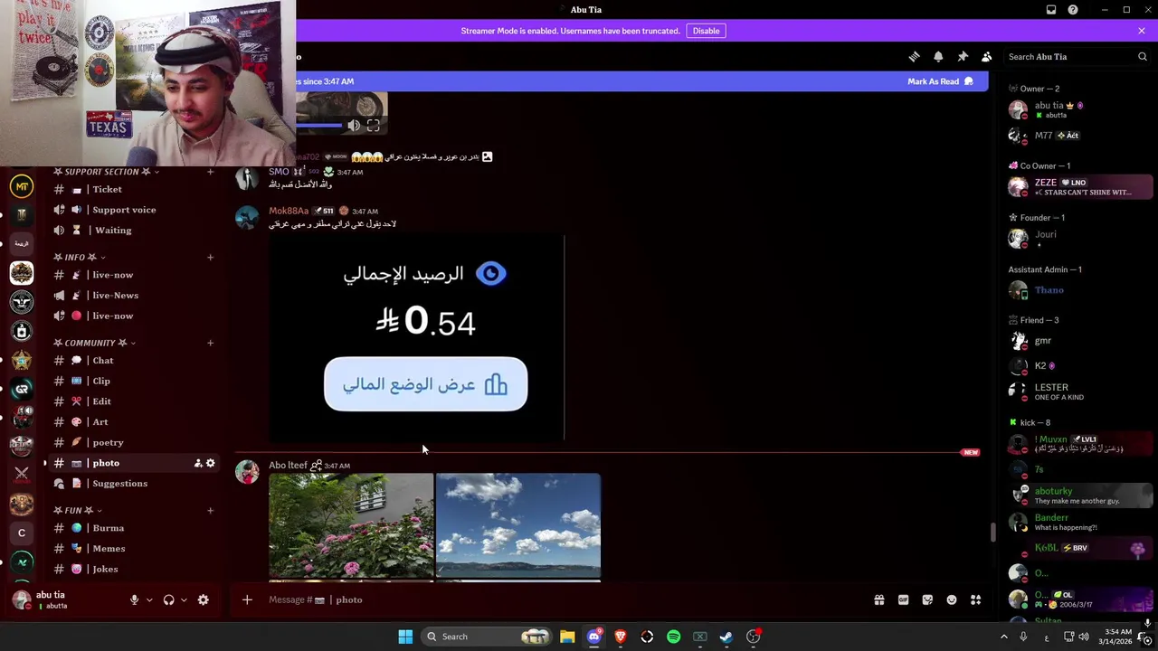The height and width of the screenshot is (651, 1158).
Task: Enter fullscreen on the video attachment
Action: tap(373, 126)
